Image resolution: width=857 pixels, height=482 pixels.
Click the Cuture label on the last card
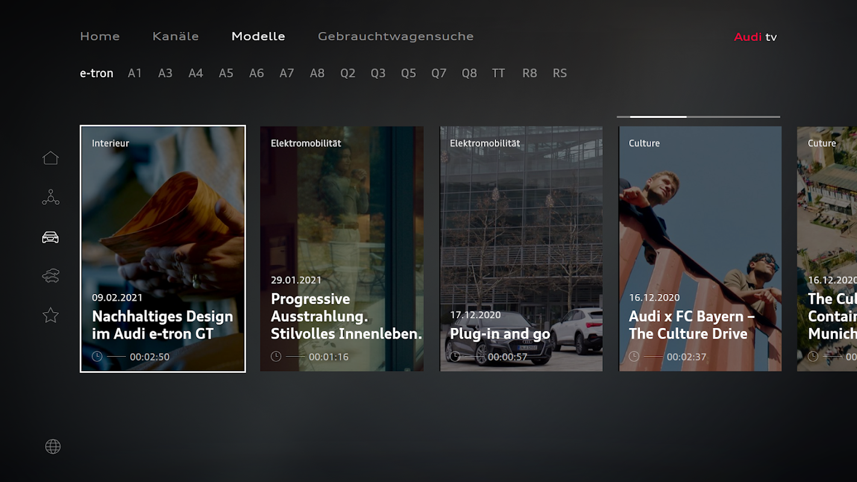(x=822, y=143)
